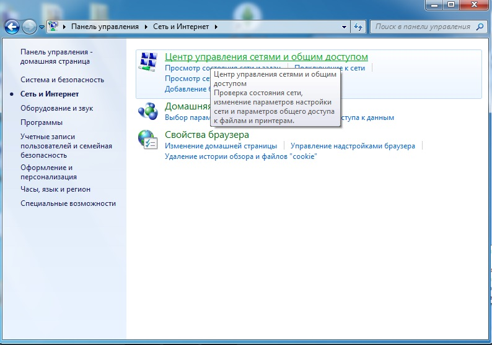Open Учетные записи пользователей и семейная безопасность

click(x=66, y=146)
